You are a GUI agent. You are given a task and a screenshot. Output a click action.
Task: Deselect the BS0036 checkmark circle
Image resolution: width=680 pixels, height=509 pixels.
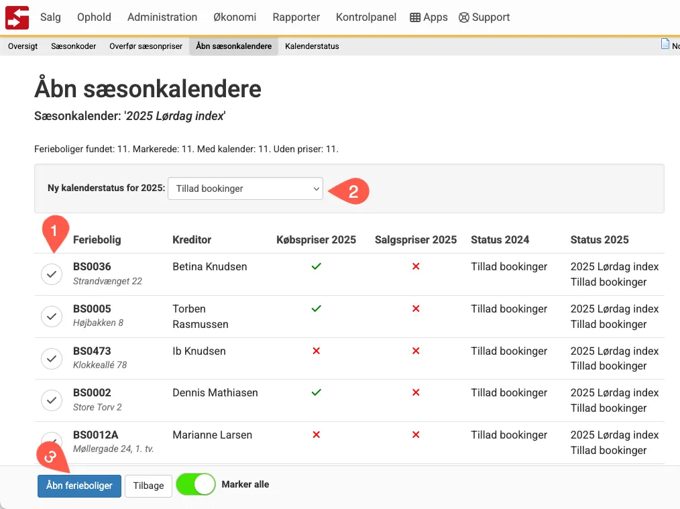pos(52,274)
